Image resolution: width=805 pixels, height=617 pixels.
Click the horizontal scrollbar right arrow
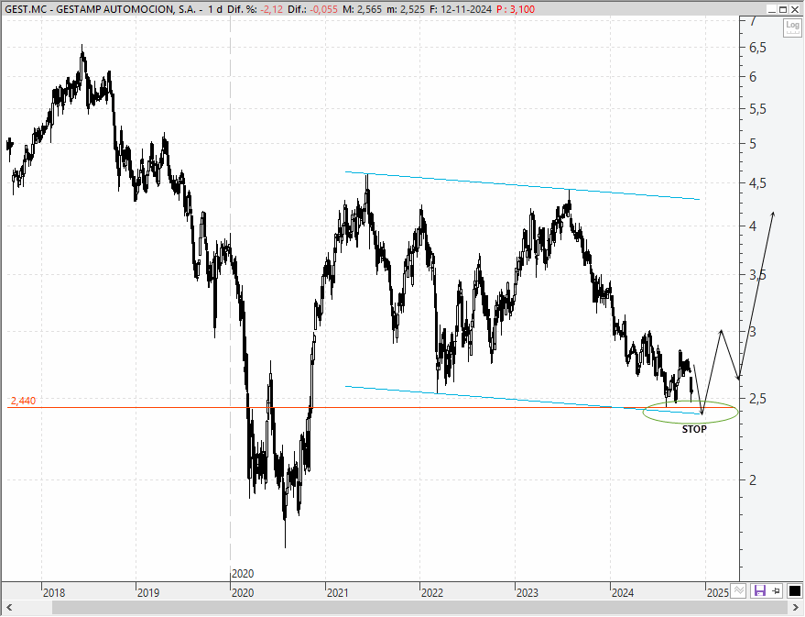coord(795,608)
